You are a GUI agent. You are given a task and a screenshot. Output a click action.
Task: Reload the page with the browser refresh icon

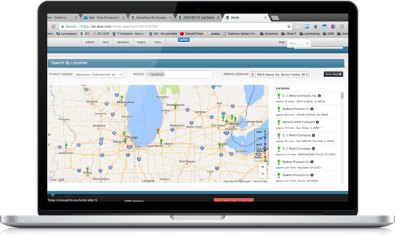[53, 27]
